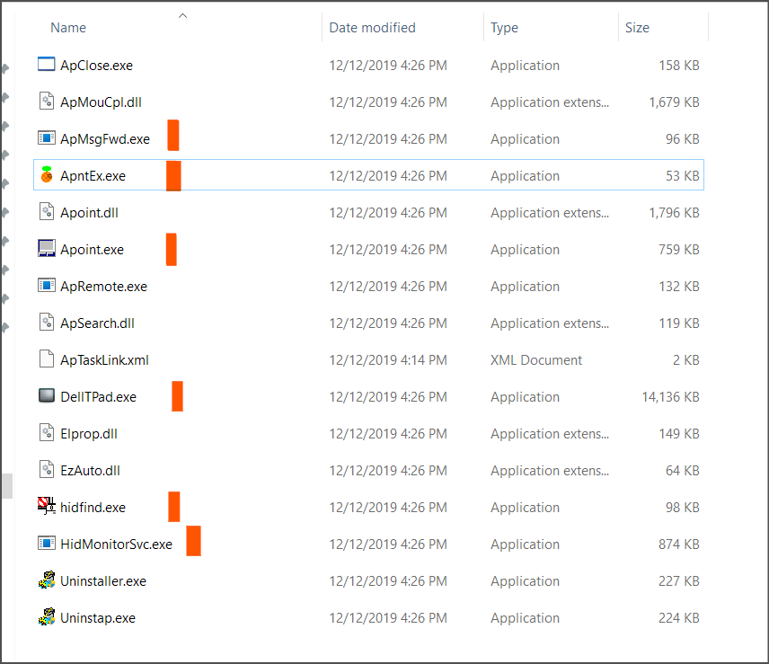This screenshot has height=664, width=769.
Task: Click the vertical scrollbar on the left edge
Action: [6, 485]
